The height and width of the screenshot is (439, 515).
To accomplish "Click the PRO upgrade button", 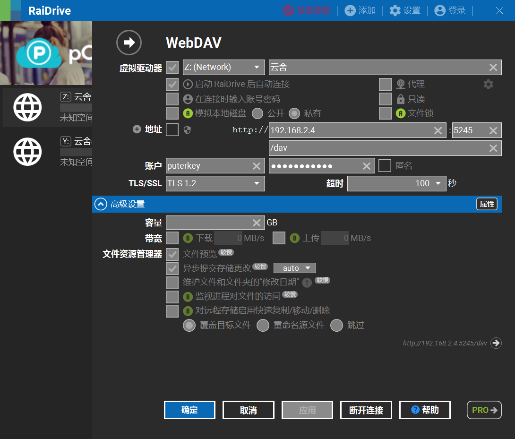I will coord(484,410).
